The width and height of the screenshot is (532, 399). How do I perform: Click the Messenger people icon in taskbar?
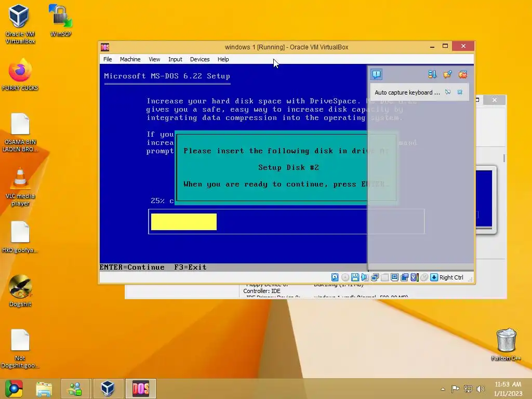coord(75,389)
